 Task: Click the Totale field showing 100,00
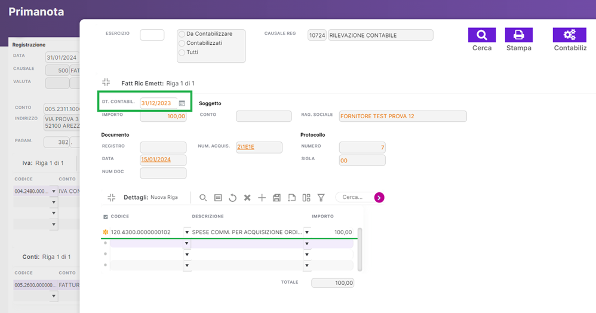point(333,283)
